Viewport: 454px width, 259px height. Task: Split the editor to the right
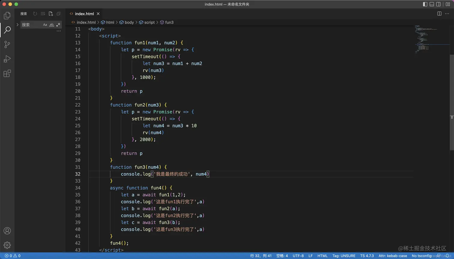point(439,14)
